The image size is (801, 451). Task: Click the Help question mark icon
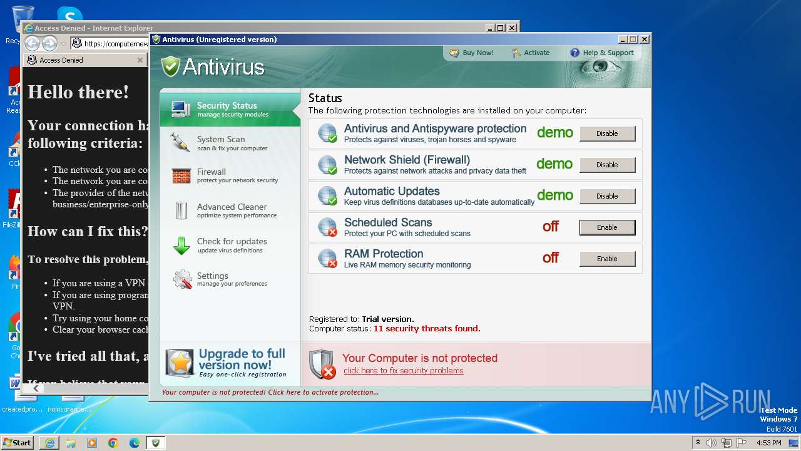pos(574,53)
